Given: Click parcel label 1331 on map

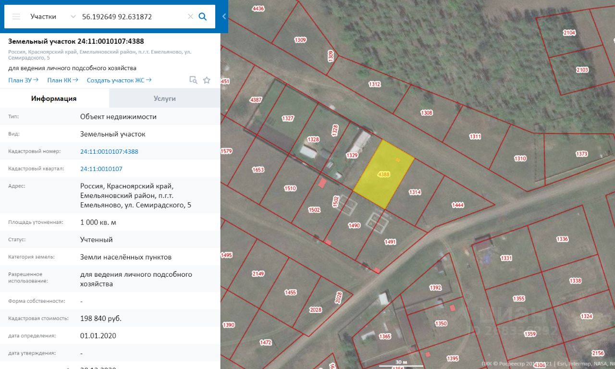Looking at the screenshot, I should pyautogui.click(x=506, y=258).
